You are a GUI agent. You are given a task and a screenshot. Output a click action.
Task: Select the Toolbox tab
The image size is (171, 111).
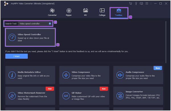pos(119,13)
